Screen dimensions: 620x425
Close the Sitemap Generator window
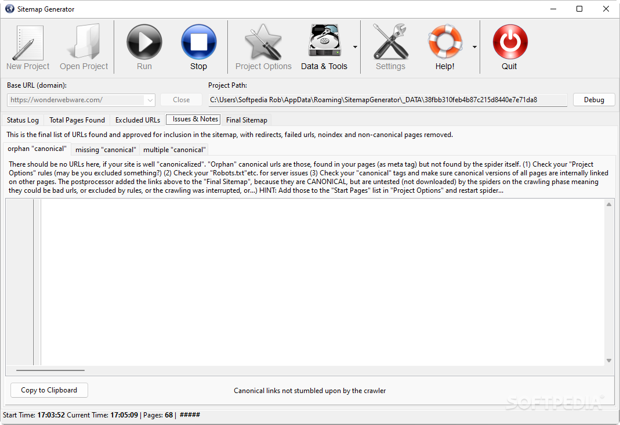(606, 9)
